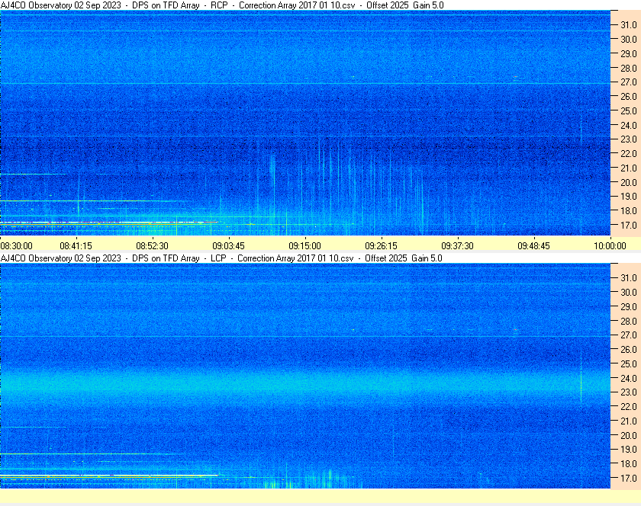Click the 28.0 frequency label in RCP panel
The image size is (641, 506).
(x=629, y=68)
